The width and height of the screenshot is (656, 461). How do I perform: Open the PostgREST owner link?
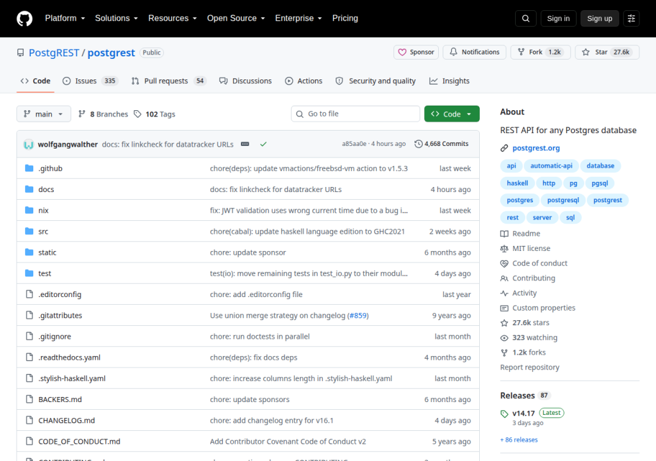pyautogui.click(x=54, y=53)
